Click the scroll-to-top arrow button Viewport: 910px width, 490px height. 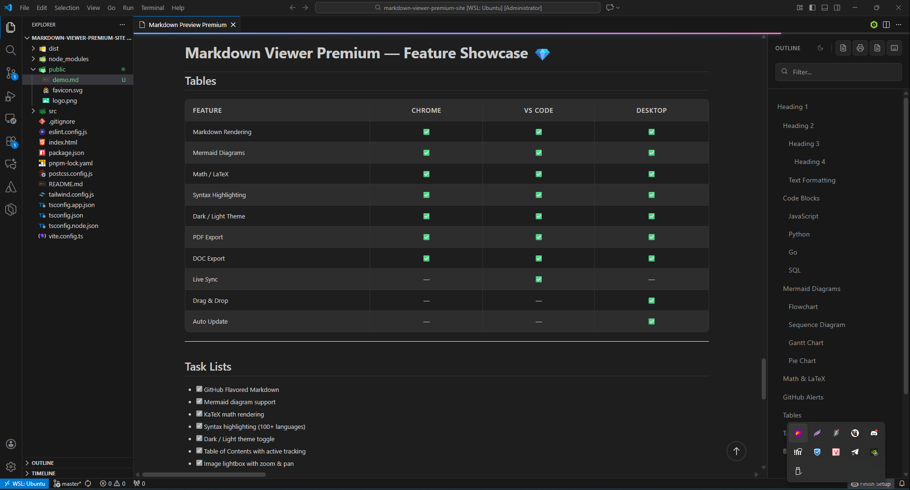point(737,451)
